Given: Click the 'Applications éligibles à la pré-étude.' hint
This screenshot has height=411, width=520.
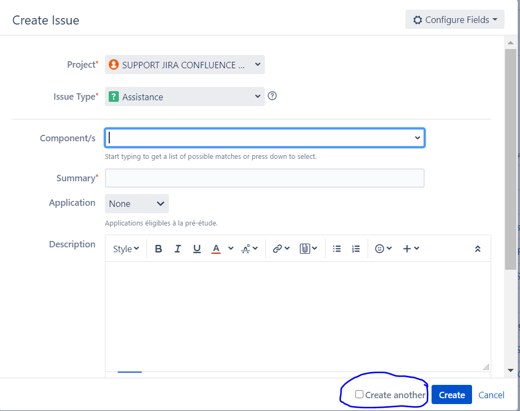Looking at the screenshot, I should (x=161, y=223).
